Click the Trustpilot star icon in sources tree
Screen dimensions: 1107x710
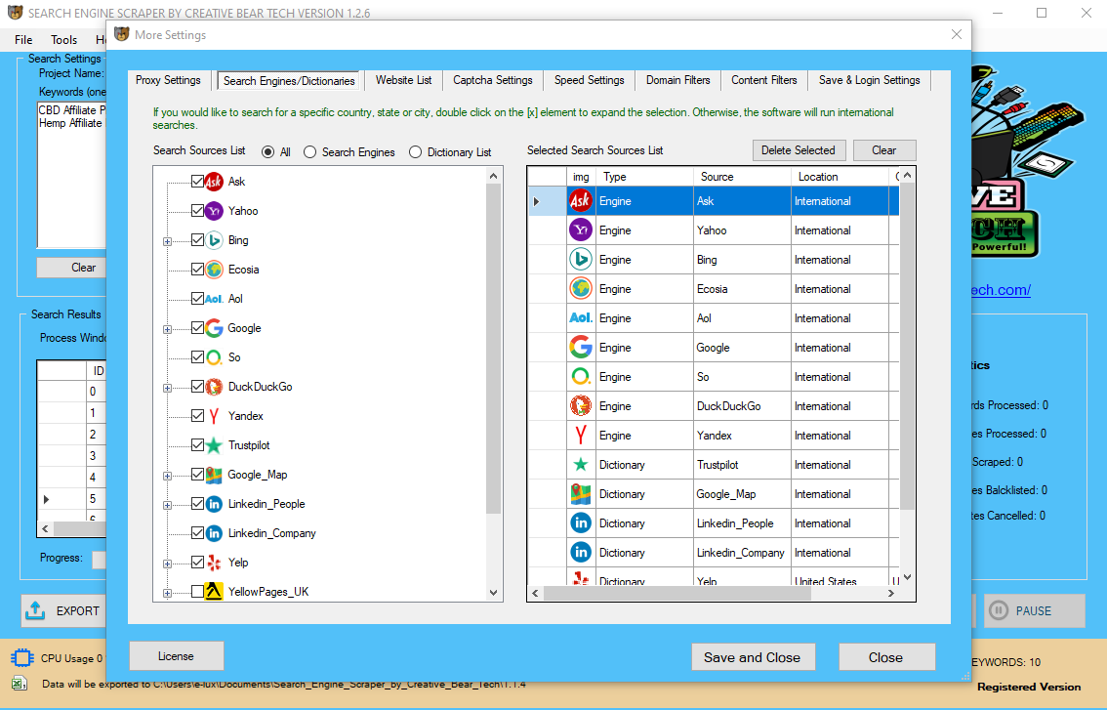(x=214, y=445)
